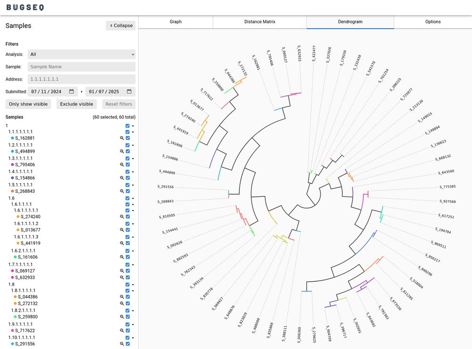
Task: Focus the Address filter field
Action: point(82,79)
